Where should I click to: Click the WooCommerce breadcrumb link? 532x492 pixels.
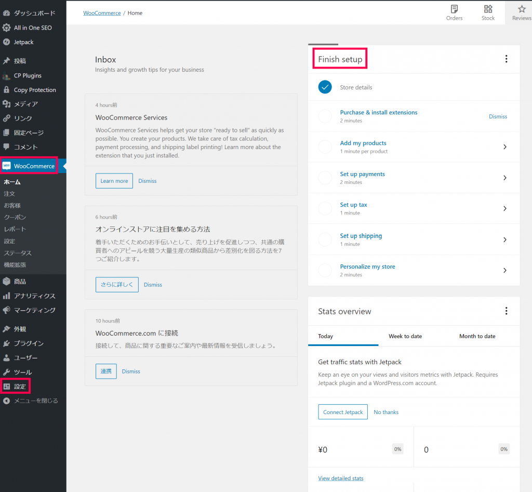click(x=102, y=13)
